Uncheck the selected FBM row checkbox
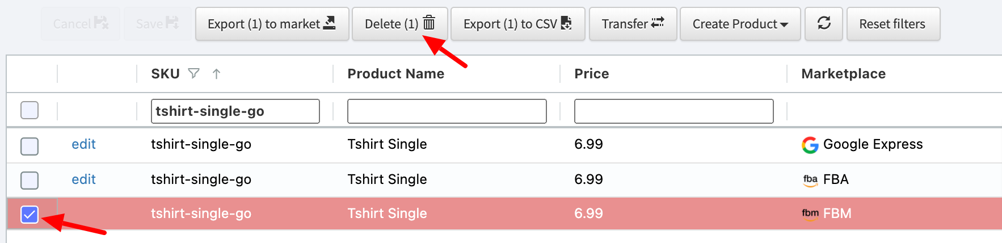Screen dimensions: 1002x243 30,214
